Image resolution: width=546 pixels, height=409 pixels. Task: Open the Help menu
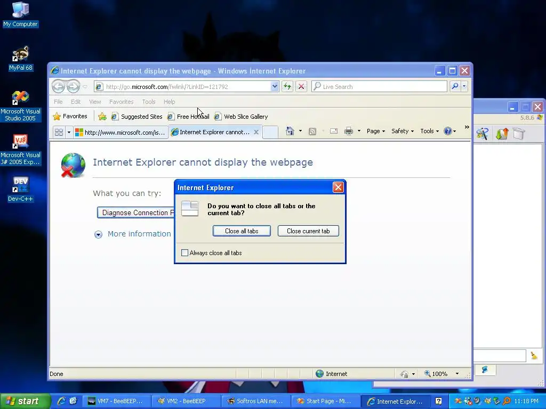point(169,102)
